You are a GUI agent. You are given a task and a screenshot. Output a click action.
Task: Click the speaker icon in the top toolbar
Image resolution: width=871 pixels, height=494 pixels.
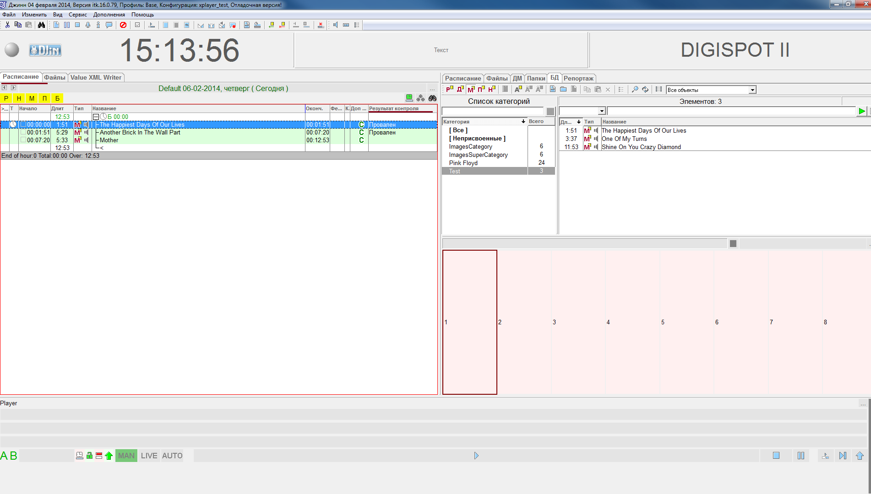tap(335, 25)
